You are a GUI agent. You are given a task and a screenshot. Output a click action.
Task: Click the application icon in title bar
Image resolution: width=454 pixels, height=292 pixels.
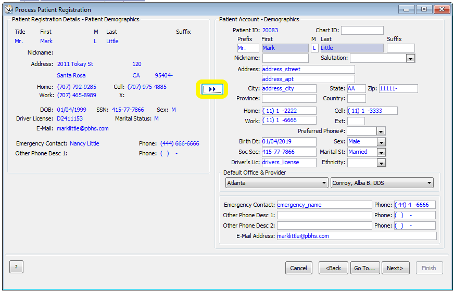[x=9, y=9]
